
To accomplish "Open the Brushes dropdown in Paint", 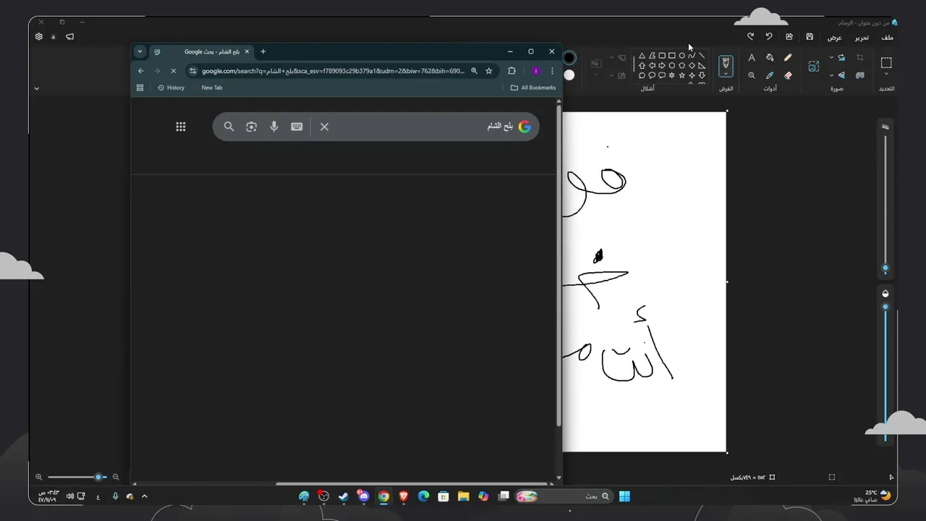I will pyautogui.click(x=726, y=74).
